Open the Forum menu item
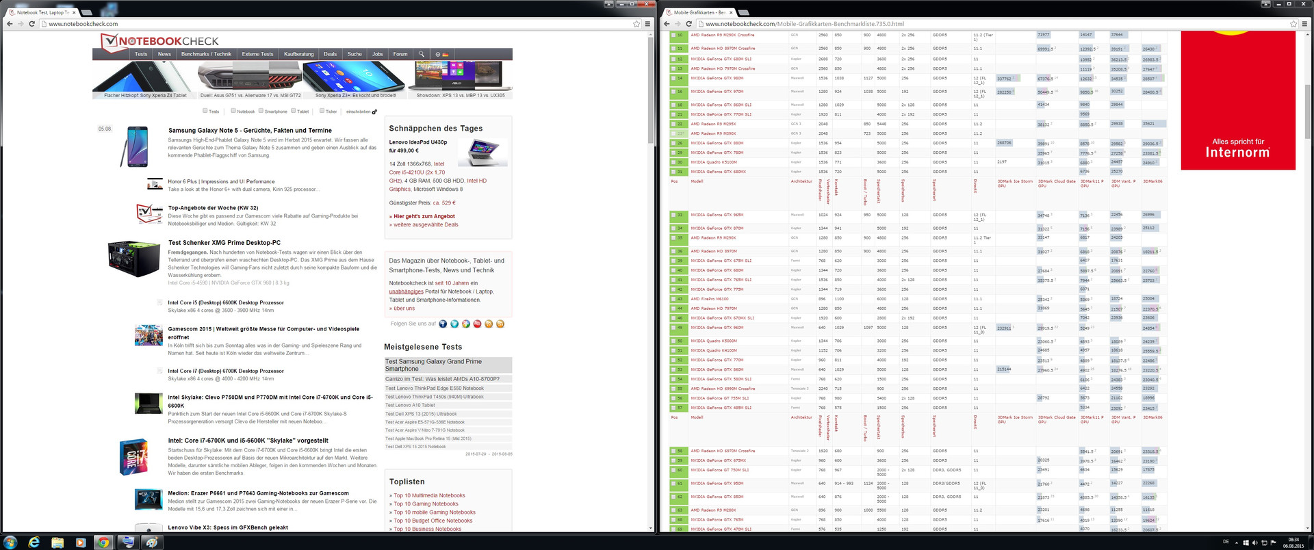The height and width of the screenshot is (550, 1314). click(x=400, y=54)
